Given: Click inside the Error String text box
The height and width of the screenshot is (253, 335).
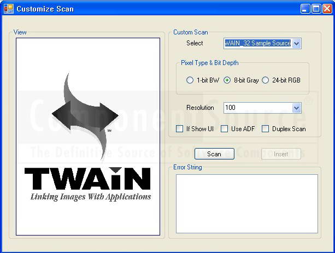Looking at the screenshot, I should point(247,204).
